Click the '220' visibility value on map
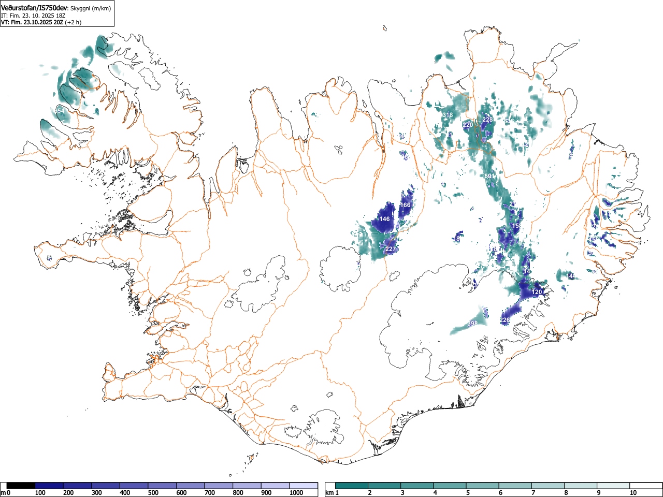663x497 pixels. (468, 125)
